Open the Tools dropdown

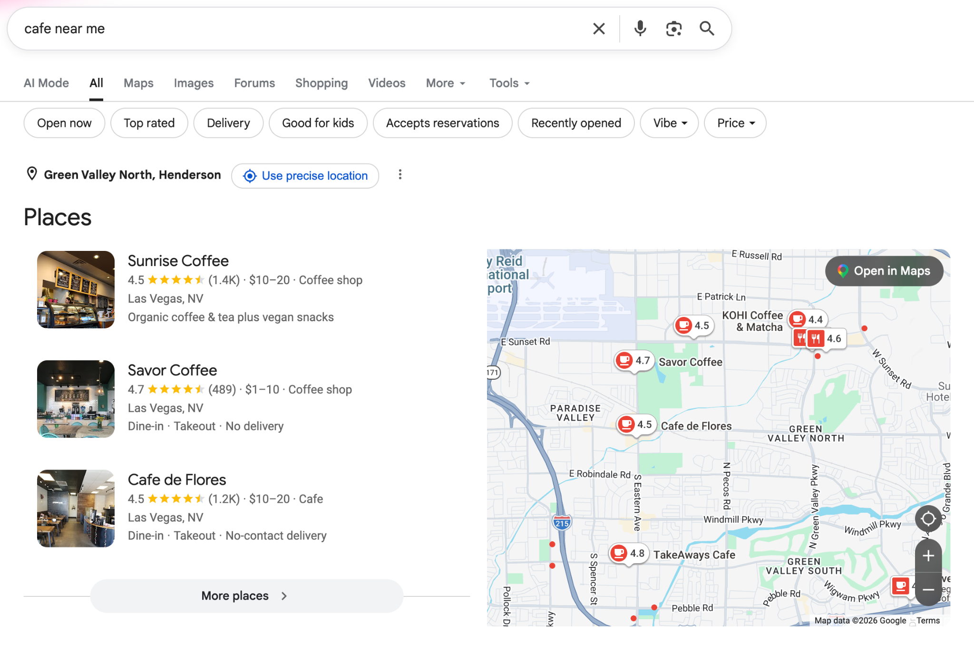click(x=509, y=83)
